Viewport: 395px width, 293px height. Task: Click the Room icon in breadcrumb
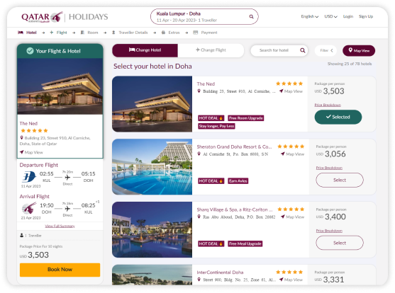tap(82, 33)
